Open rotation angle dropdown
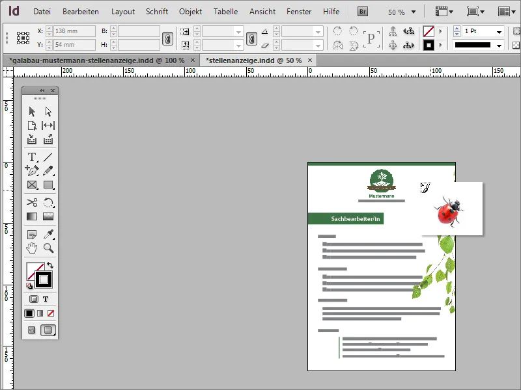521x390 pixels. pyautogui.click(x=318, y=32)
